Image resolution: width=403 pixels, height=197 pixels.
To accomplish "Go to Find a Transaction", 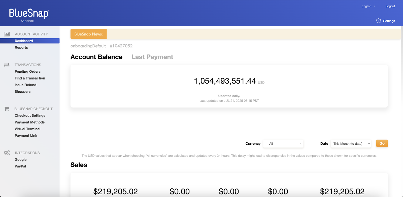I will 30,78.
